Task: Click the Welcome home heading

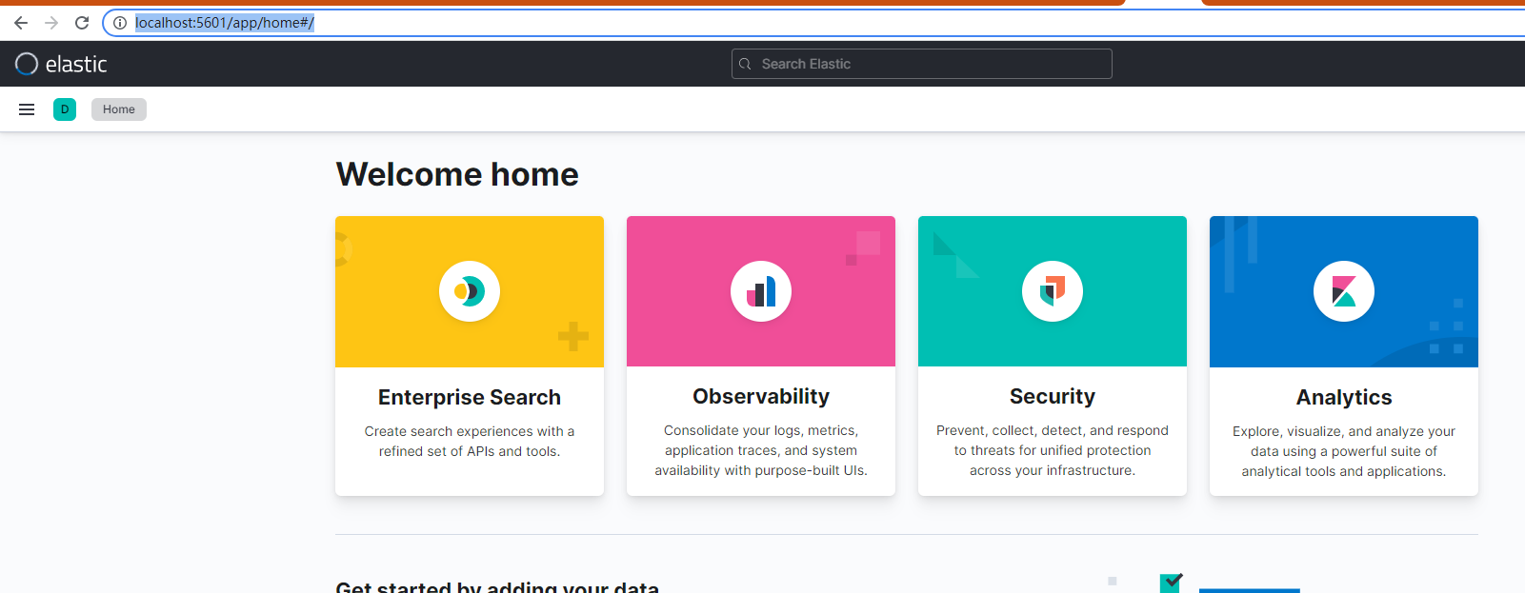Action: (457, 174)
